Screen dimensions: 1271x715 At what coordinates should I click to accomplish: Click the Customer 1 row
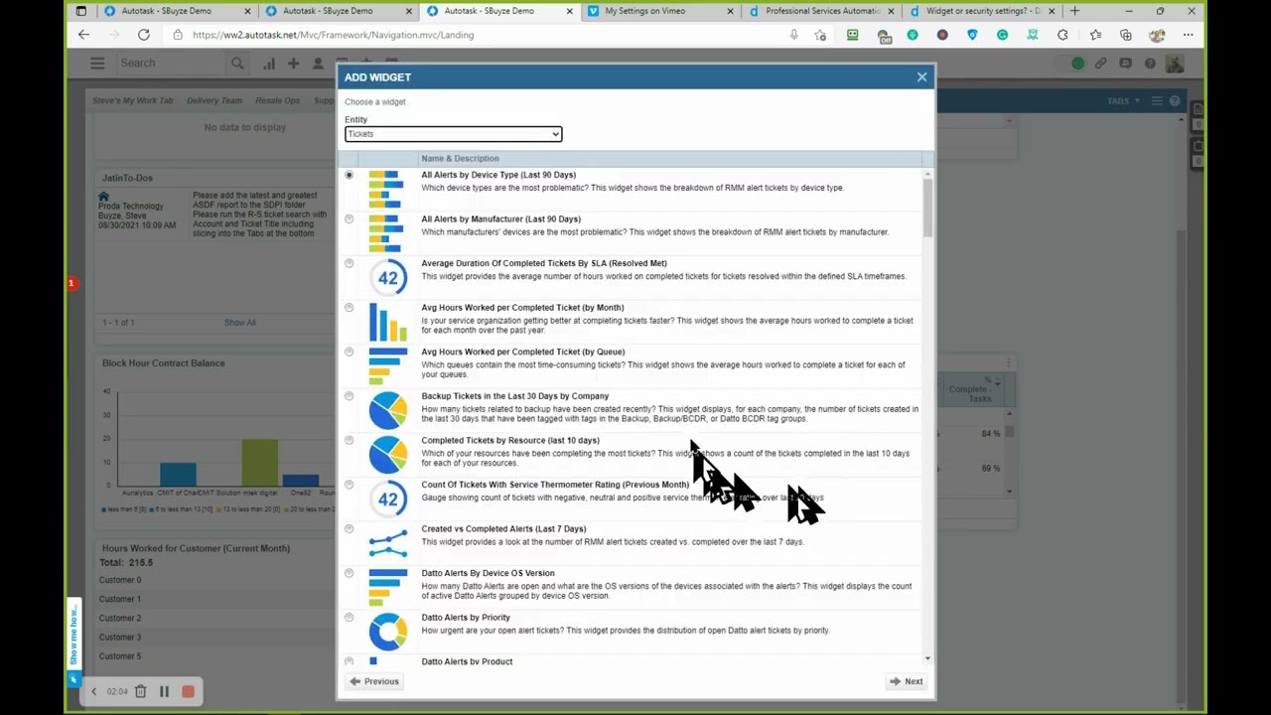pyautogui.click(x=216, y=599)
